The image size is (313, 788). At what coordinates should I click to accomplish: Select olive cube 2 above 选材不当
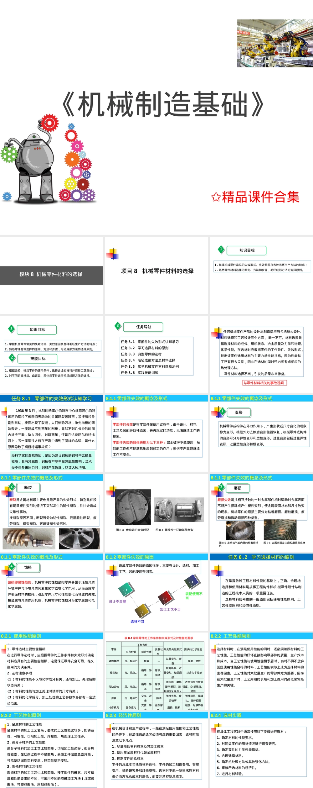(x=141, y=611)
